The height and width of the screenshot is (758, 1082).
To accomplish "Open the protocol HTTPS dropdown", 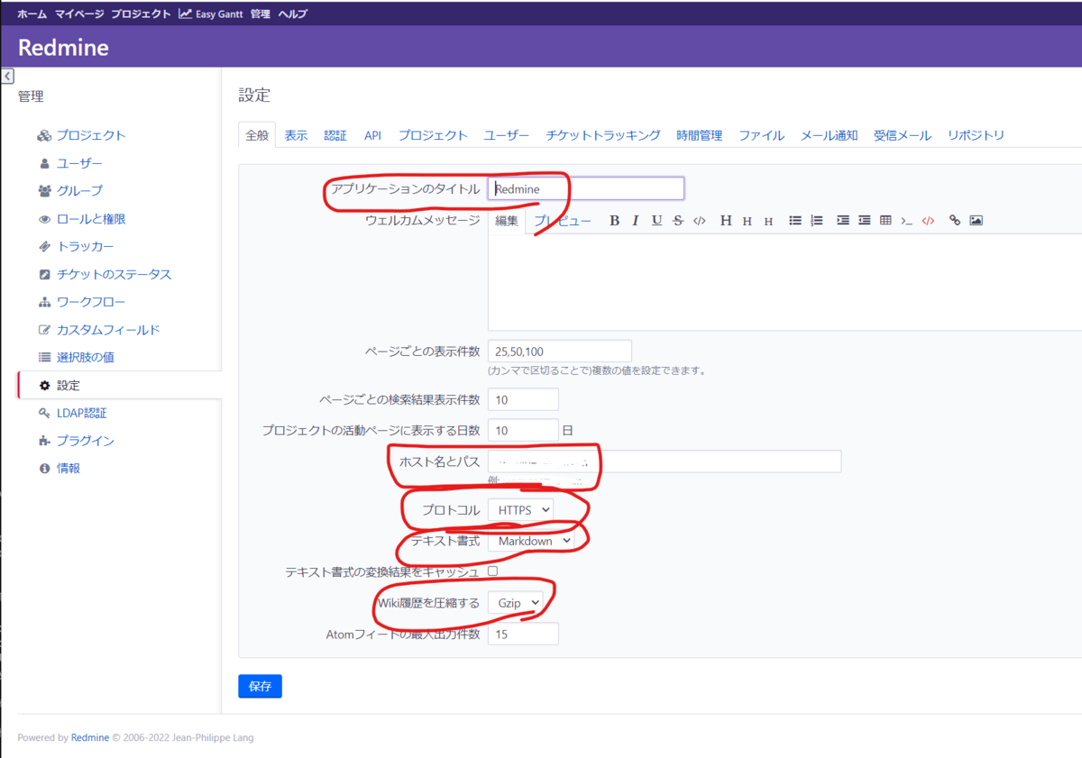I will pos(521,510).
